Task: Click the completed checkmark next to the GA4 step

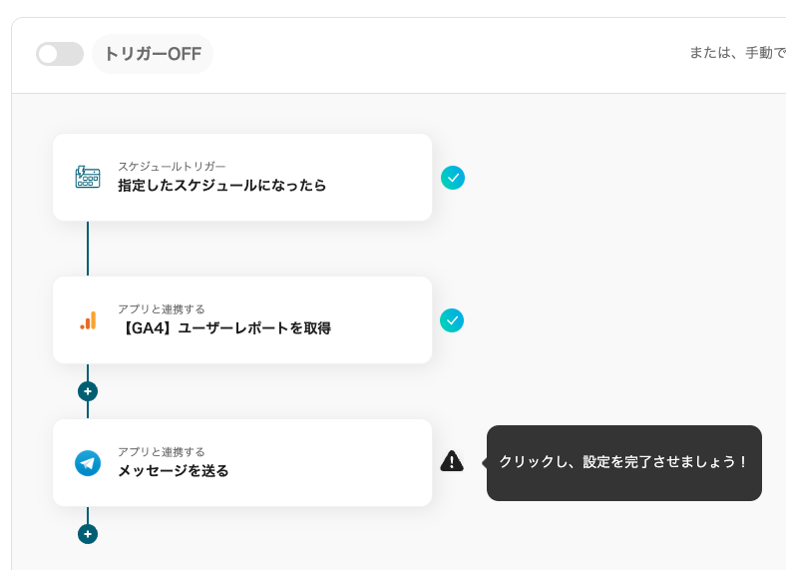Action: pos(452,320)
